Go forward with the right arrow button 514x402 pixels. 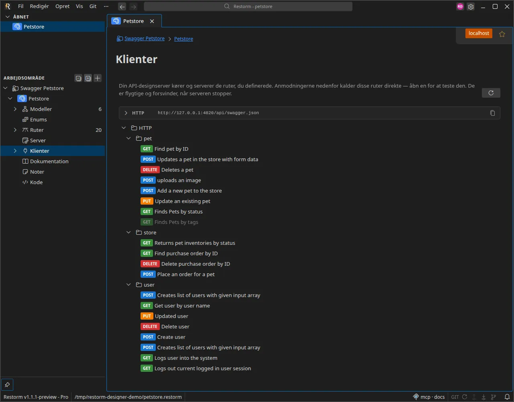(133, 6)
